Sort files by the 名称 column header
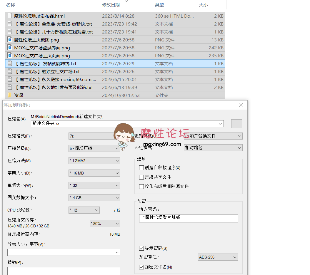 (10, 5)
